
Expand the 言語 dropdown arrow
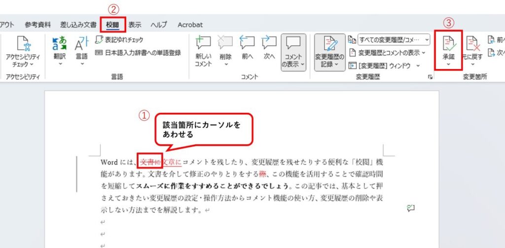click(x=81, y=64)
